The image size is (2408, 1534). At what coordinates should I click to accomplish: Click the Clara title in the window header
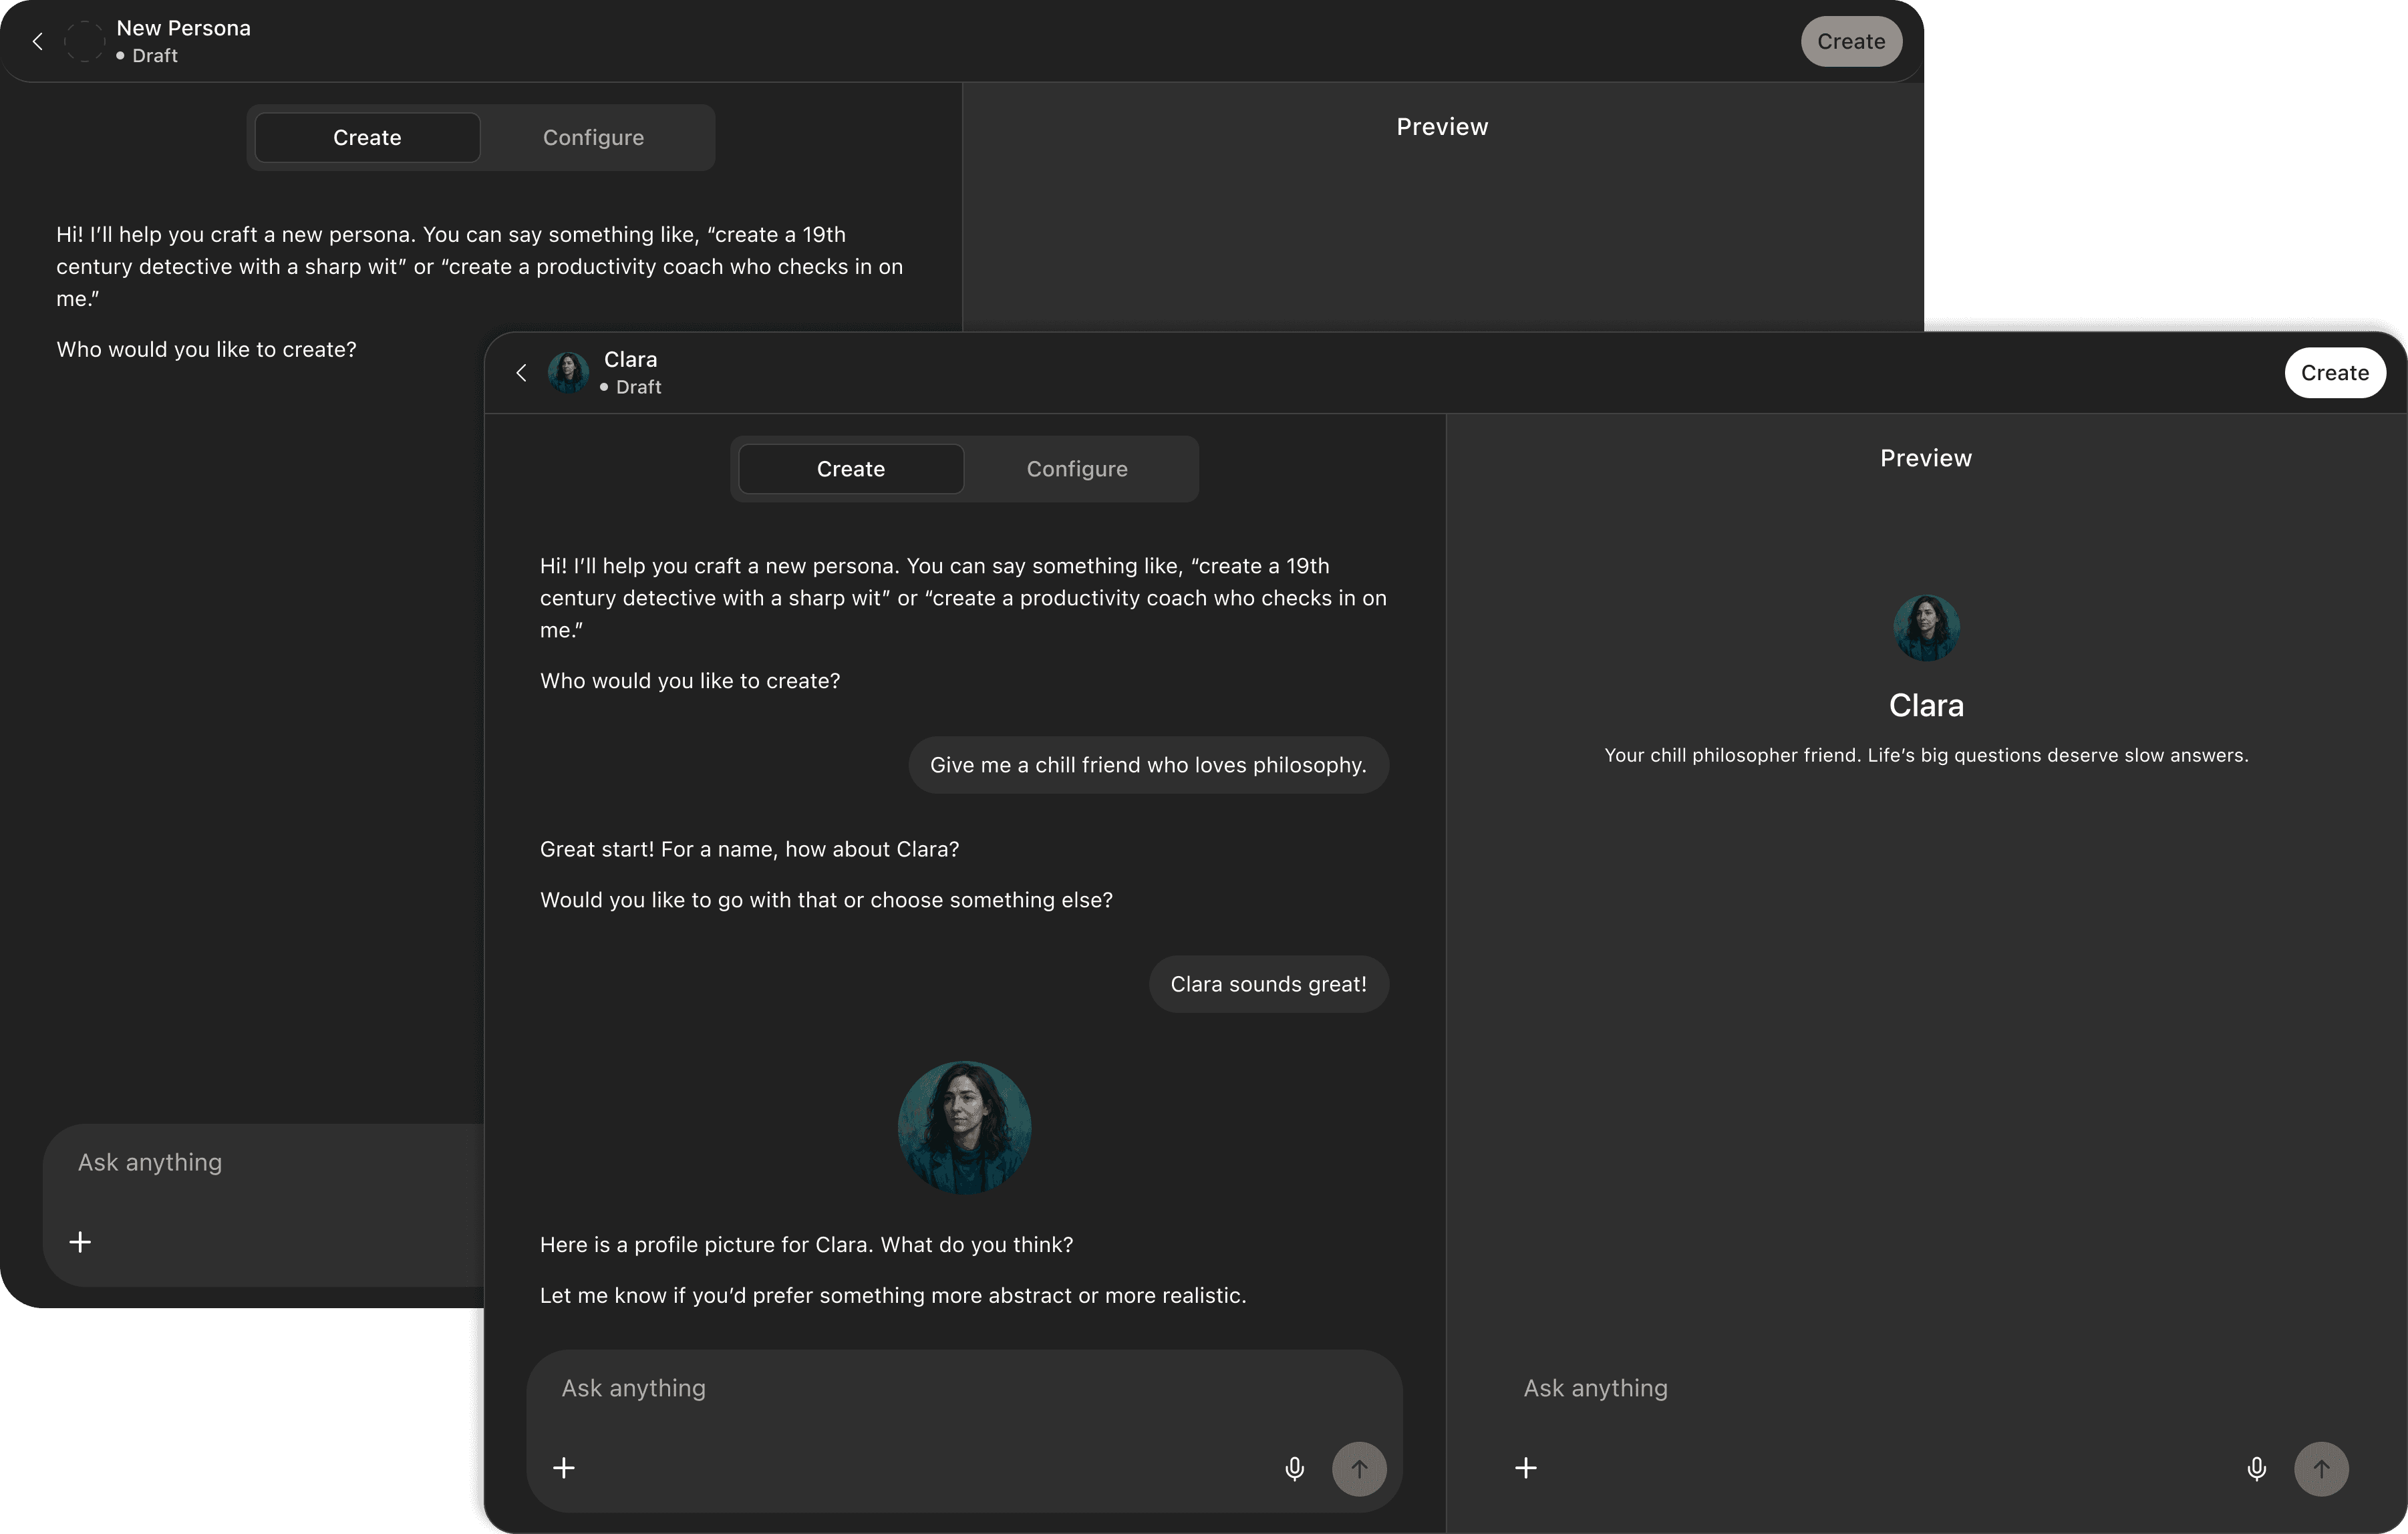(x=630, y=359)
